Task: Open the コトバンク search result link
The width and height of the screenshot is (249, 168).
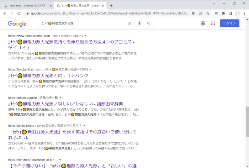Action: tap(48, 75)
